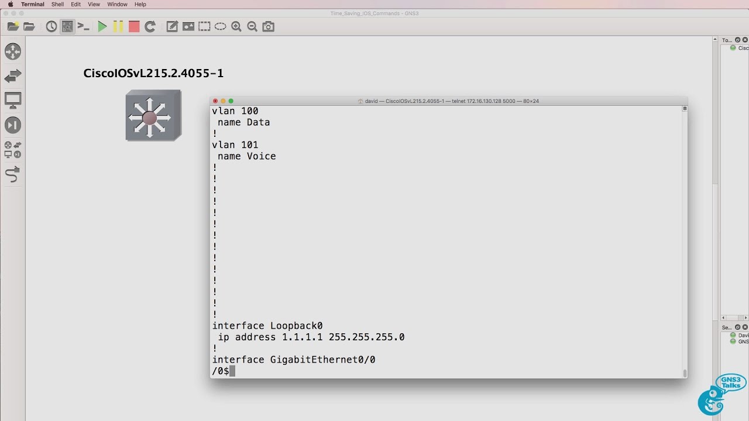Reload all nodes icon
The width and height of the screenshot is (749, 421).
(x=150, y=26)
